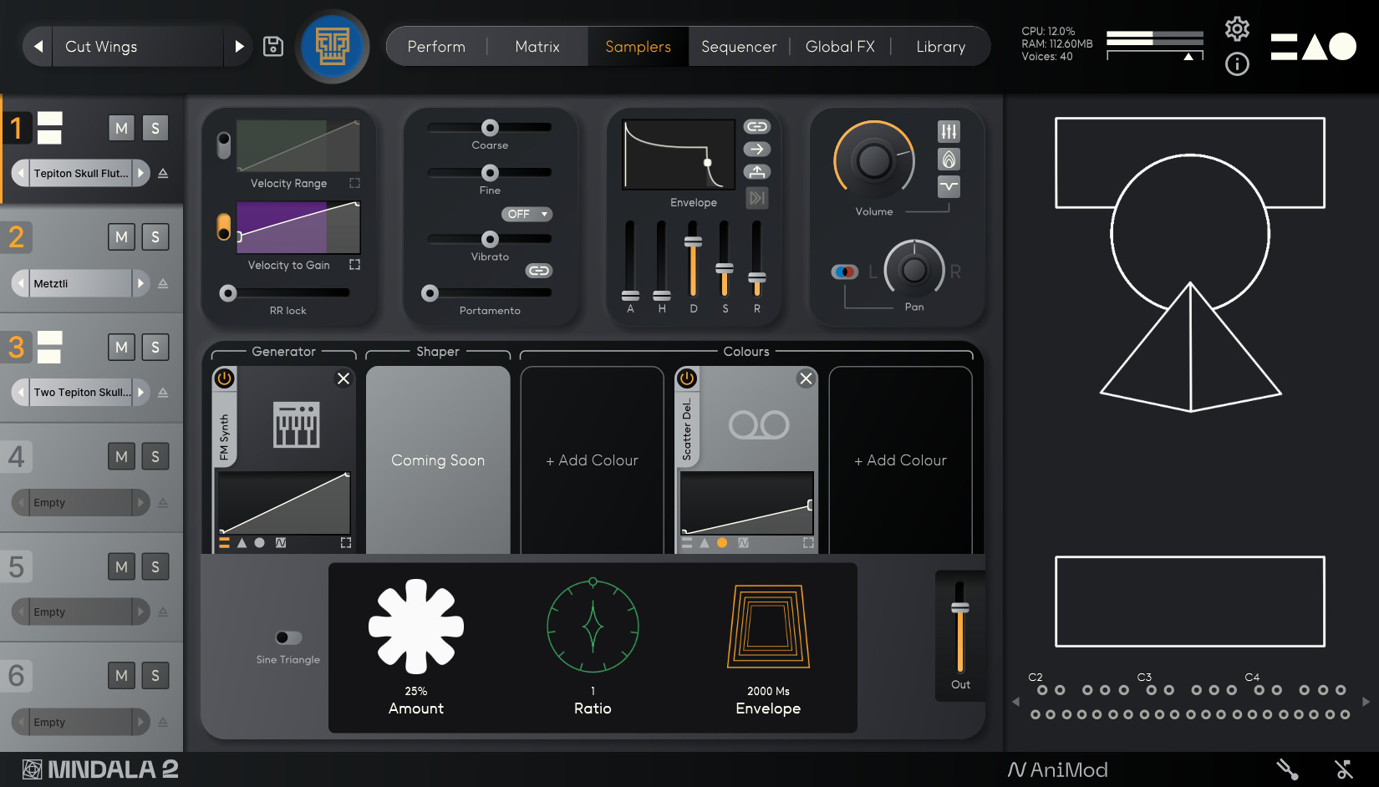The width and height of the screenshot is (1379, 787).
Task: Click the first Add Colour slot
Action: [592, 460]
